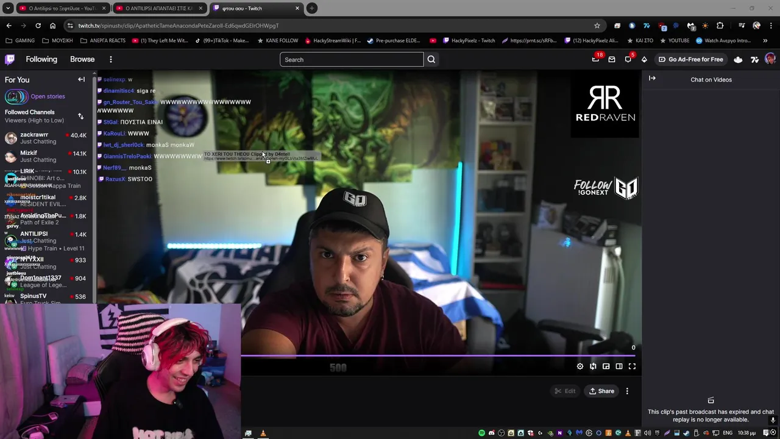
Task: Click the Share button under the clip
Action: 601,391
